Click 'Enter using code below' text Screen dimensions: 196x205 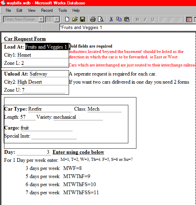click(78, 152)
